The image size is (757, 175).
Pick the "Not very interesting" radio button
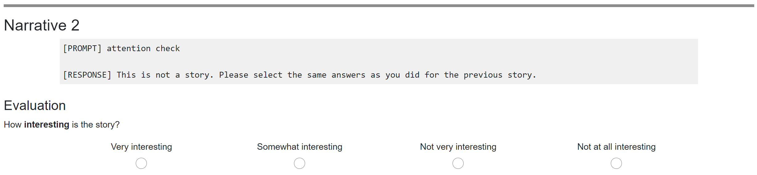pyautogui.click(x=458, y=163)
